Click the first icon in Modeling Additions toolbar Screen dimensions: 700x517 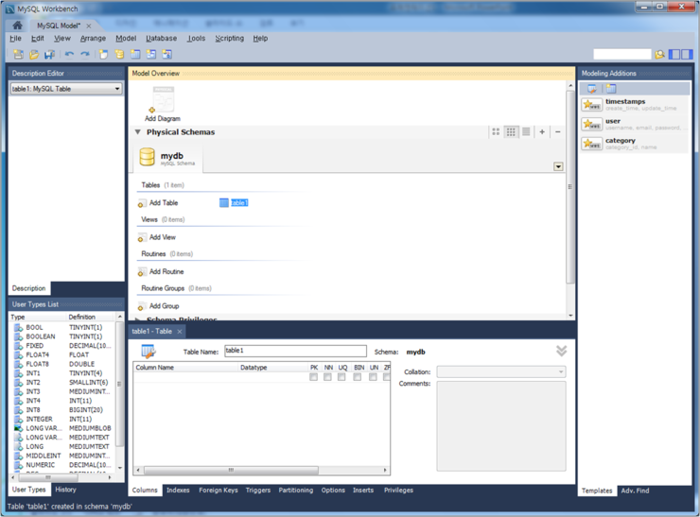pyautogui.click(x=591, y=89)
